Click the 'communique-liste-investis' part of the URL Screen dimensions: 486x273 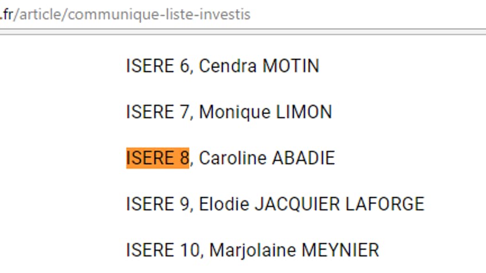click(x=159, y=14)
